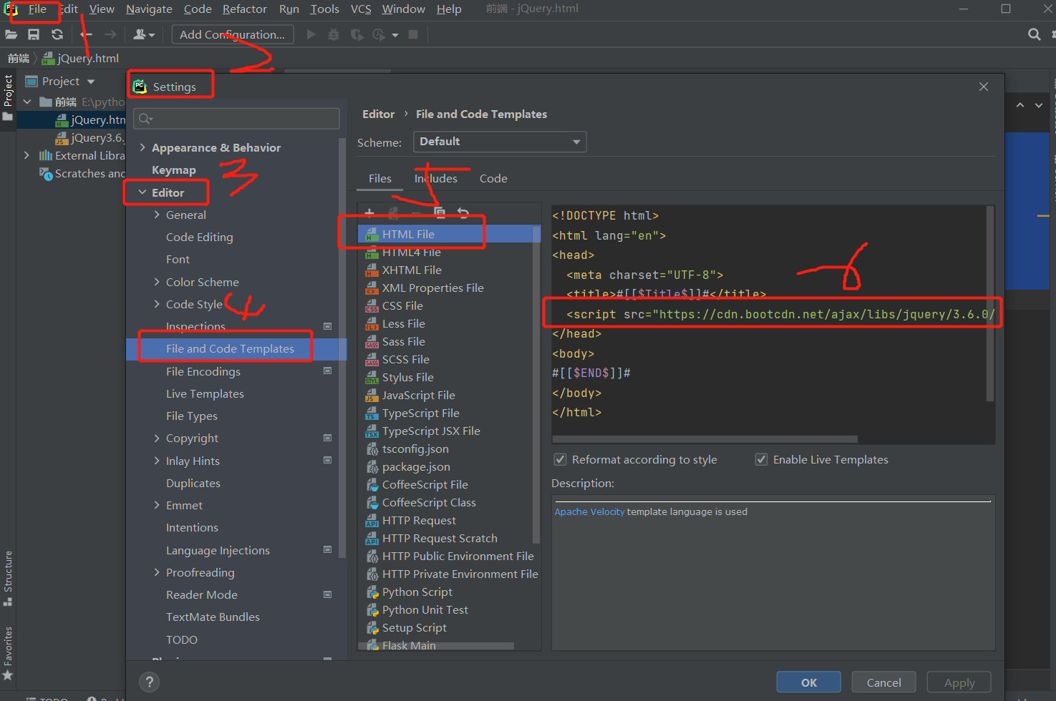Click the Create Template plus icon

369,212
